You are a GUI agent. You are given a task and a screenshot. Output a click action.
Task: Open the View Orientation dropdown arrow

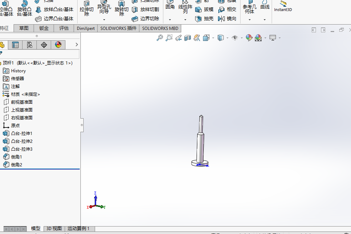coord(213,38)
